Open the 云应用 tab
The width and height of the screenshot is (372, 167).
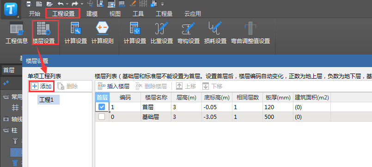click(x=193, y=14)
